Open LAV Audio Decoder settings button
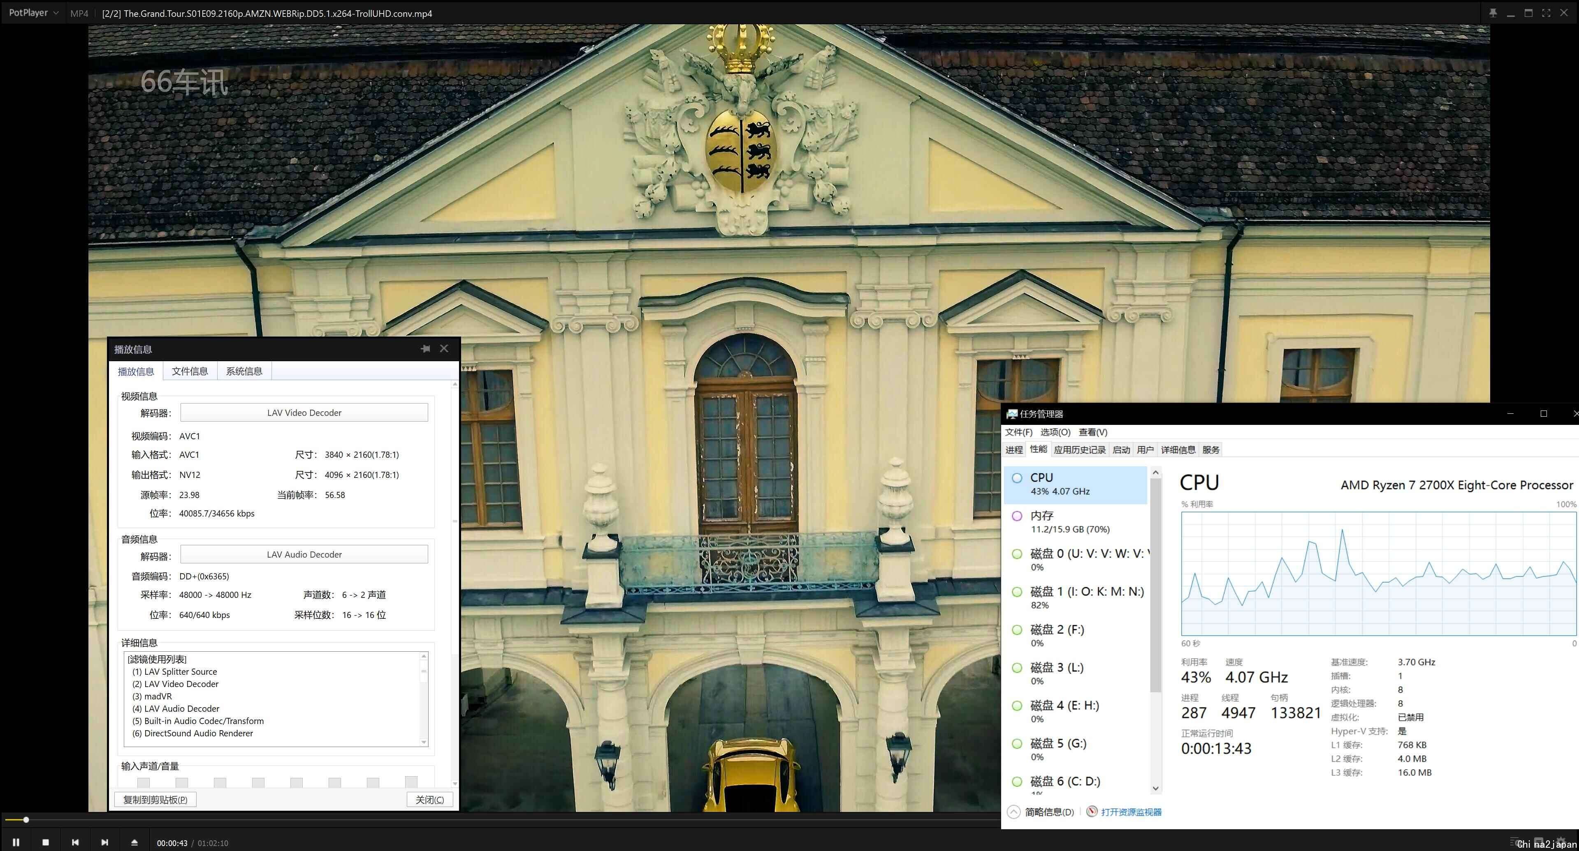This screenshot has width=1579, height=851. (304, 554)
